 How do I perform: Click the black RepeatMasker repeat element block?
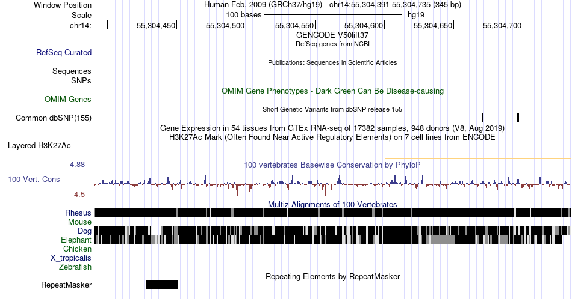[x=163, y=285]
